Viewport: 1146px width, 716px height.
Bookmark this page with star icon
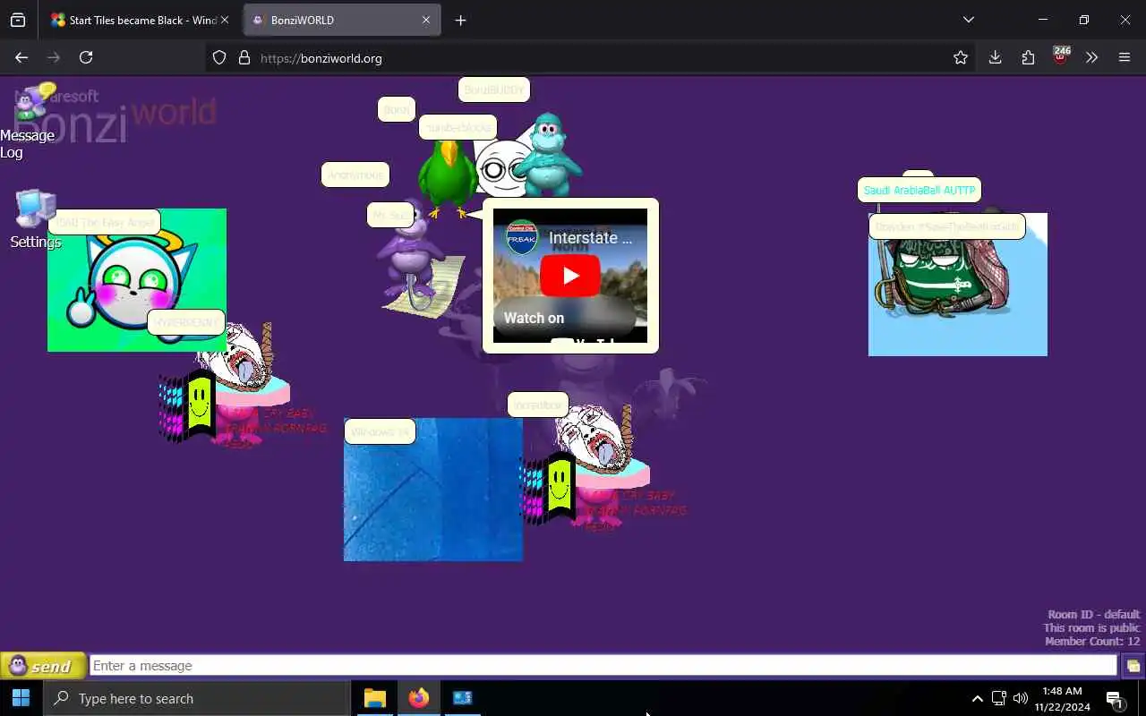point(961,57)
